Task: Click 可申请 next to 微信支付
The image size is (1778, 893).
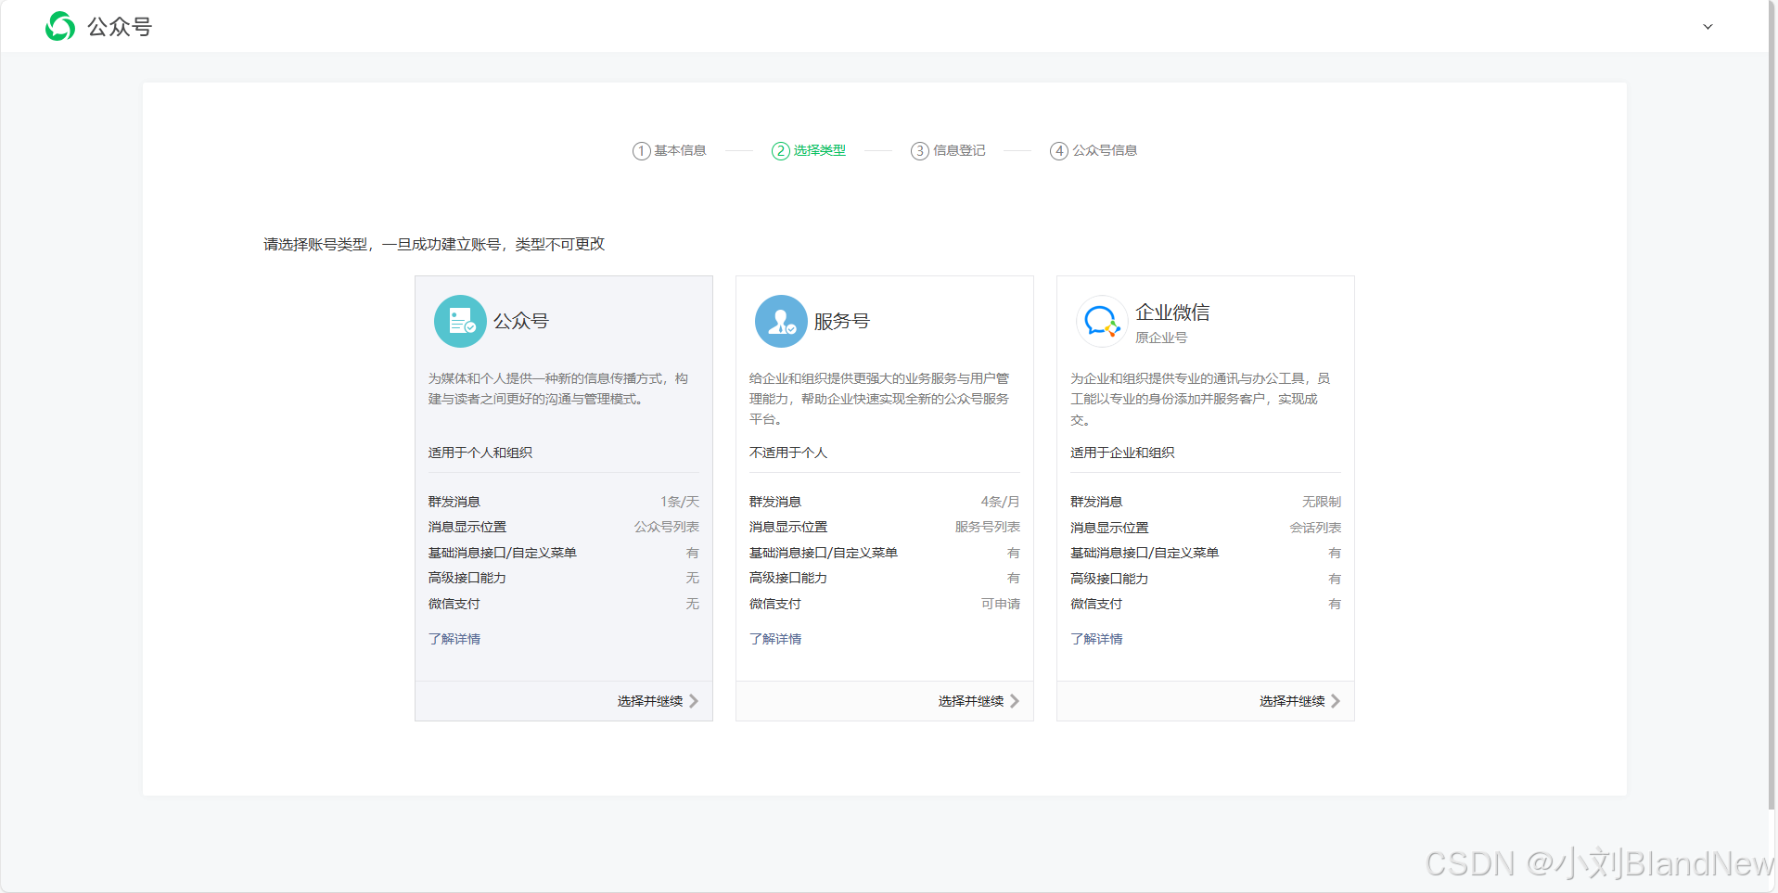Action: coord(1001,604)
